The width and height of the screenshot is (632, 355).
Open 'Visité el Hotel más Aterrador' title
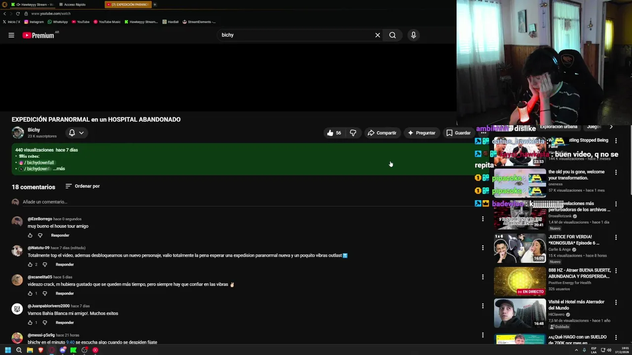(576, 305)
